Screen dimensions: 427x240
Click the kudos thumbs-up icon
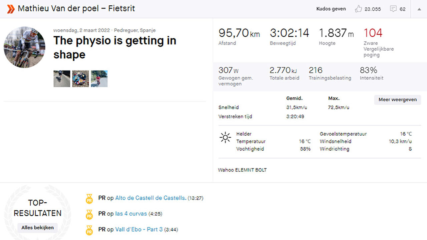(x=358, y=9)
